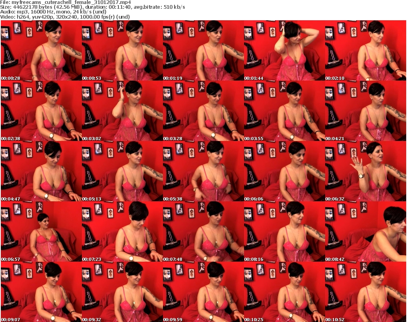Select the frame marked 00:08:16
Screen dimensions: 407x322
pyautogui.click(x=285, y=231)
